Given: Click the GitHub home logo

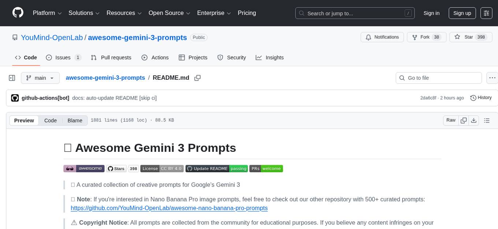Looking at the screenshot, I should click(x=18, y=13).
